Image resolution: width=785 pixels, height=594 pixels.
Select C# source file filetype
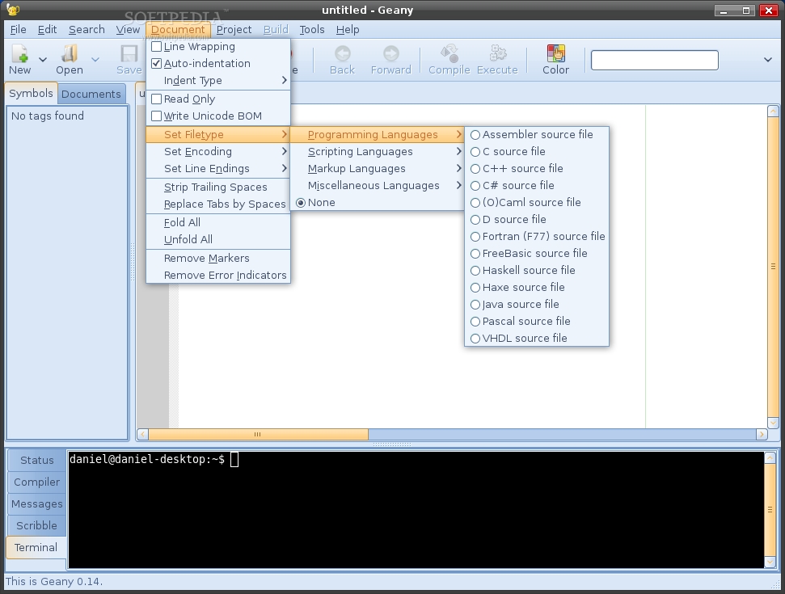point(537,186)
